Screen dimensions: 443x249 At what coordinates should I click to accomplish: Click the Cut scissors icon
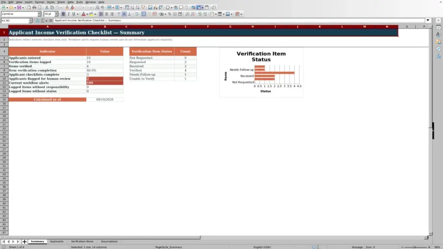[x=47, y=7]
